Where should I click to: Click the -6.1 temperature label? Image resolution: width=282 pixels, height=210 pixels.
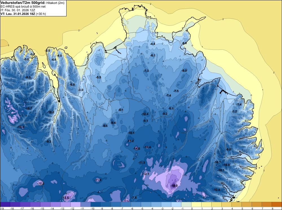tap(153, 55)
